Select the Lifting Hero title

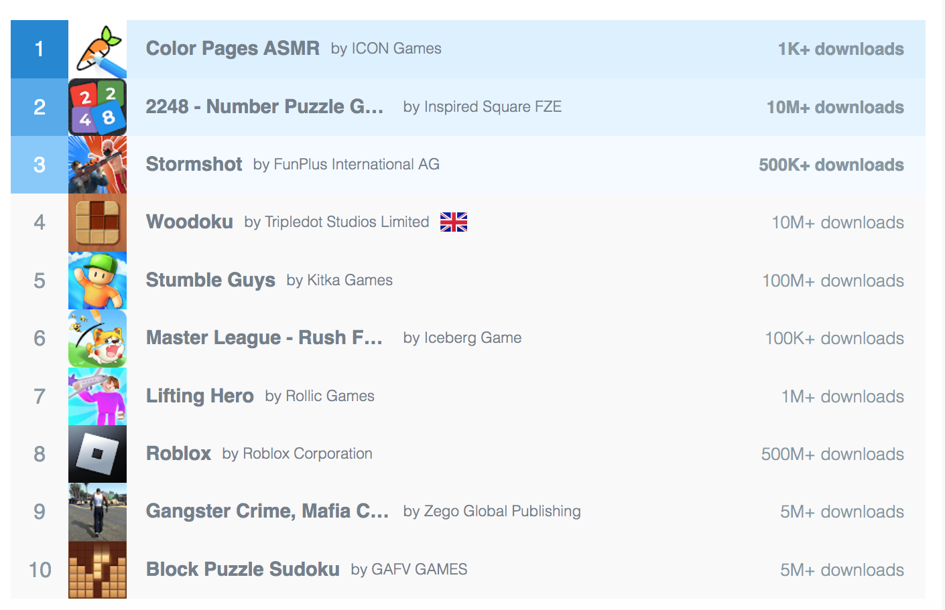coord(200,396)
